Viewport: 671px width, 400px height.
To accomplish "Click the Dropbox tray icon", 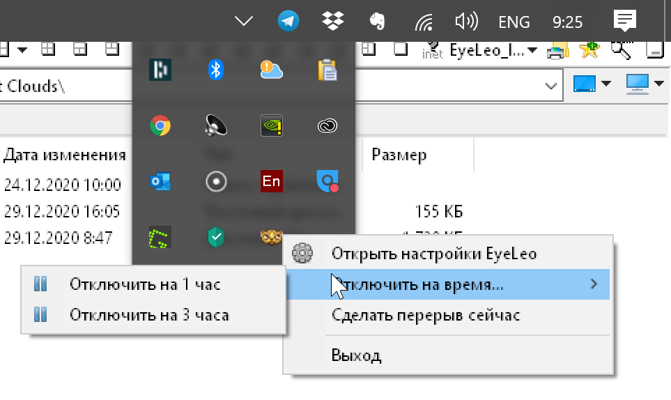I will pyautogui.click(x=333, y=20).
